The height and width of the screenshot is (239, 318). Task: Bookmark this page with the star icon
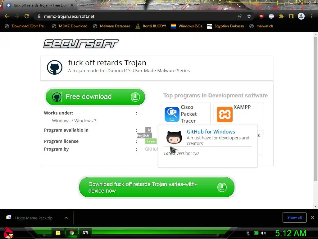tap(249, 16)
